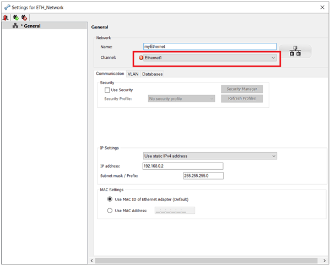Click the red warning icon beside Channel
The width and height of the screenshot is (330, 266).
click(141, 58)
